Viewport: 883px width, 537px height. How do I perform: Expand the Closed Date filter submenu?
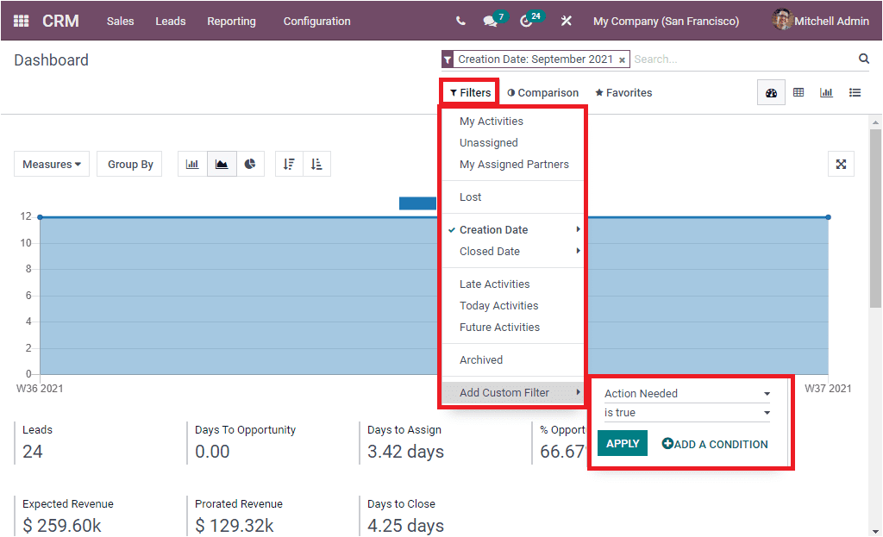click(489, 251)
